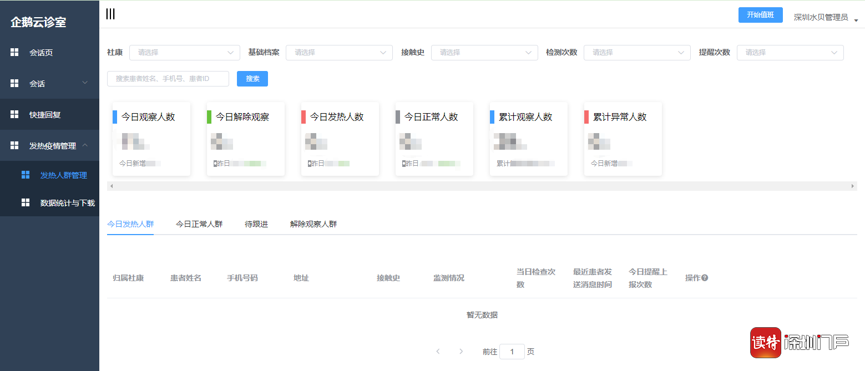Click the grid icon beside 快捷回复

click(15, 115)
